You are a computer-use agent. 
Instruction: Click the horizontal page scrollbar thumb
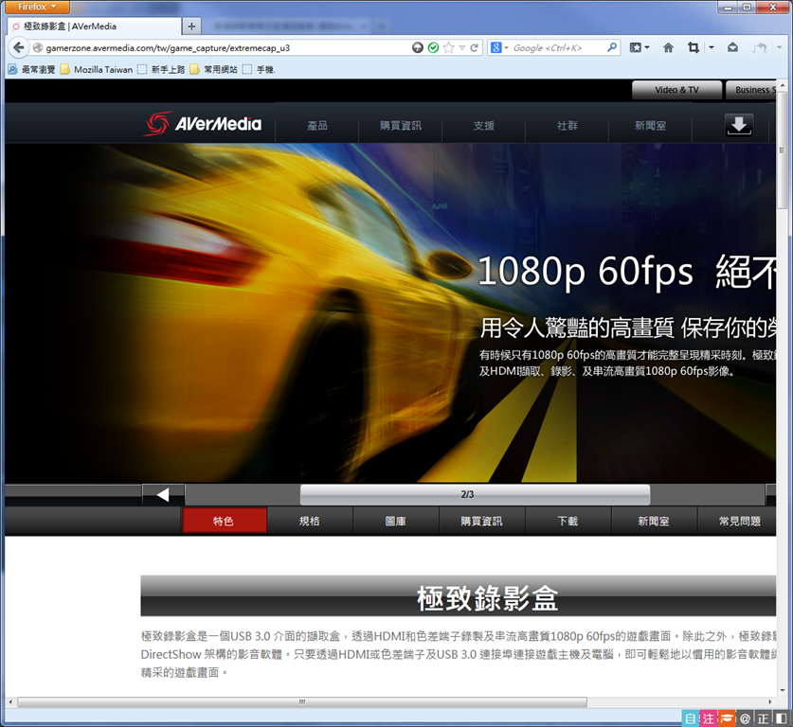tap(302, 701)
